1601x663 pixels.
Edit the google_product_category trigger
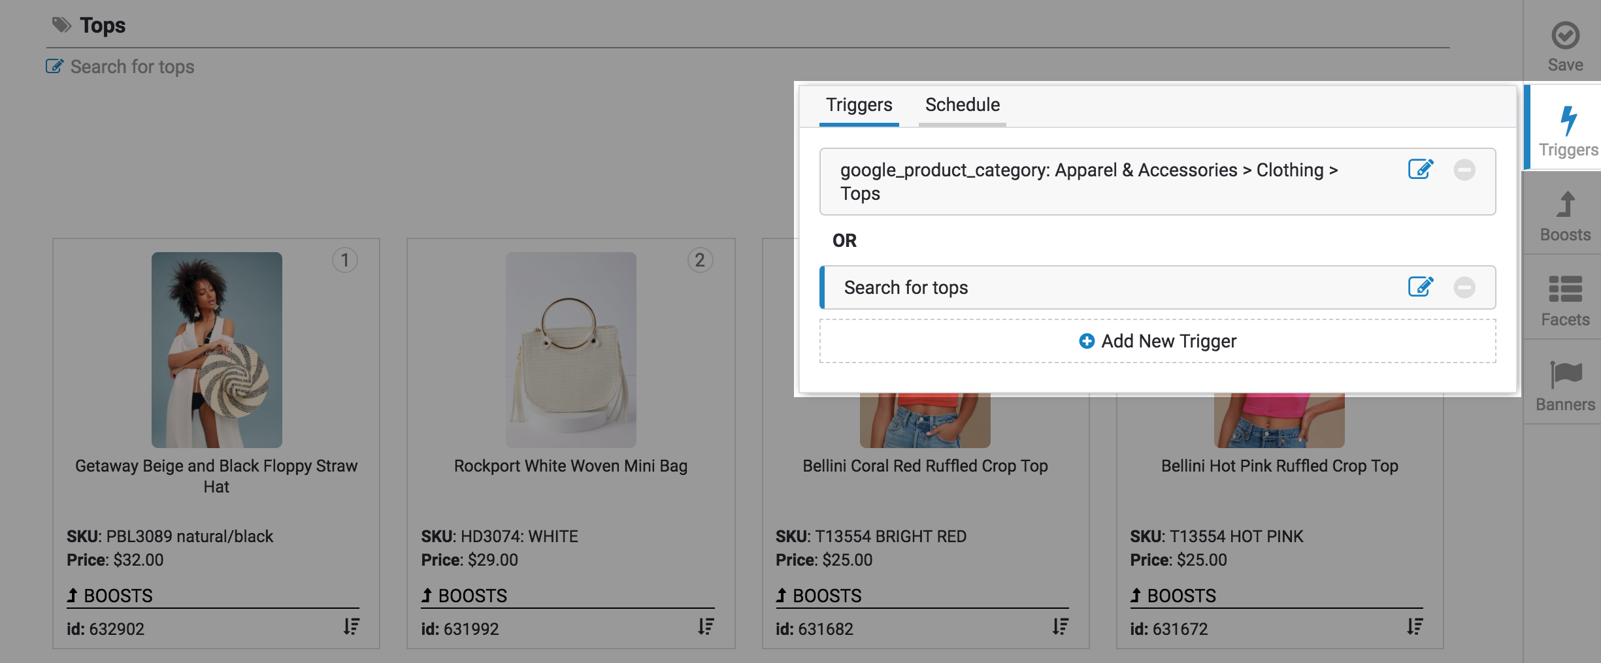click(x=1421, y=170)
